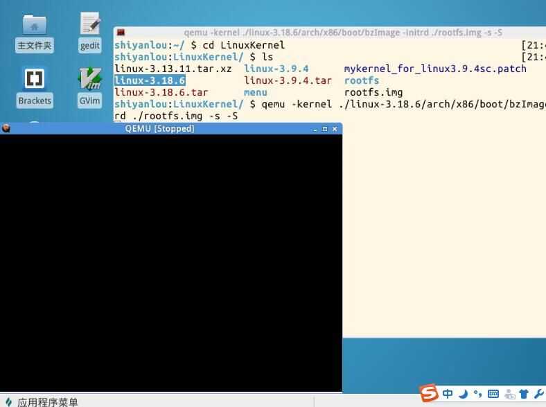Close the QEMU [Stopped] window

(335, 129)
